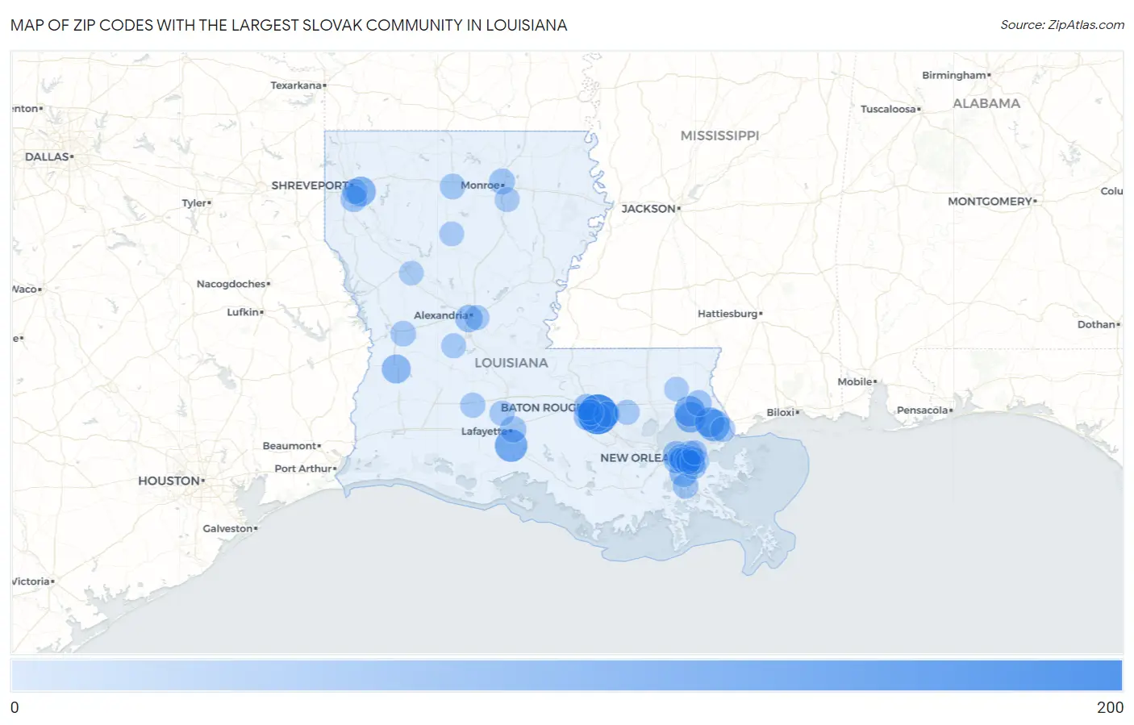The width and height of the screenshot is (1134, 725).
Task: Click the Alexandria city label
Action: point(442,315)
